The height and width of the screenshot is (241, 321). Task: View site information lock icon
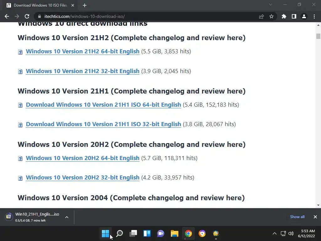(39, 16)
